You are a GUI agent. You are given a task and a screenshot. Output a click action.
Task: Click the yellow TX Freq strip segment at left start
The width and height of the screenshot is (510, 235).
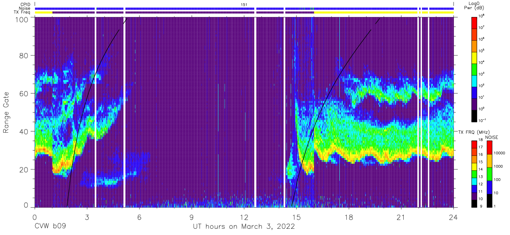tap(44, 12)
